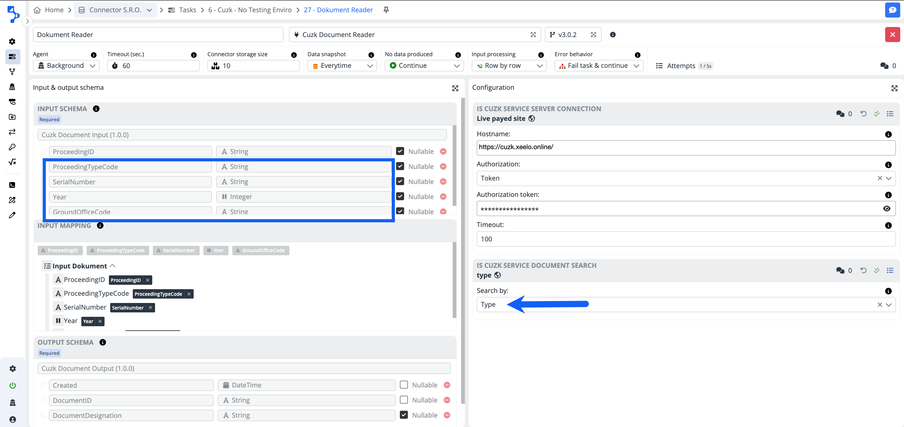Click the Attempts 1/5s button
This screenshot has height=427, width=904.
(x=683, y=66)
